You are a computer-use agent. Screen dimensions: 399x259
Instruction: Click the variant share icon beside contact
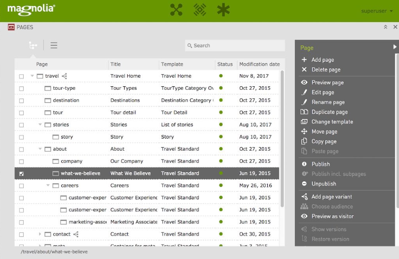pyautogui.click(x=76, y=234)
